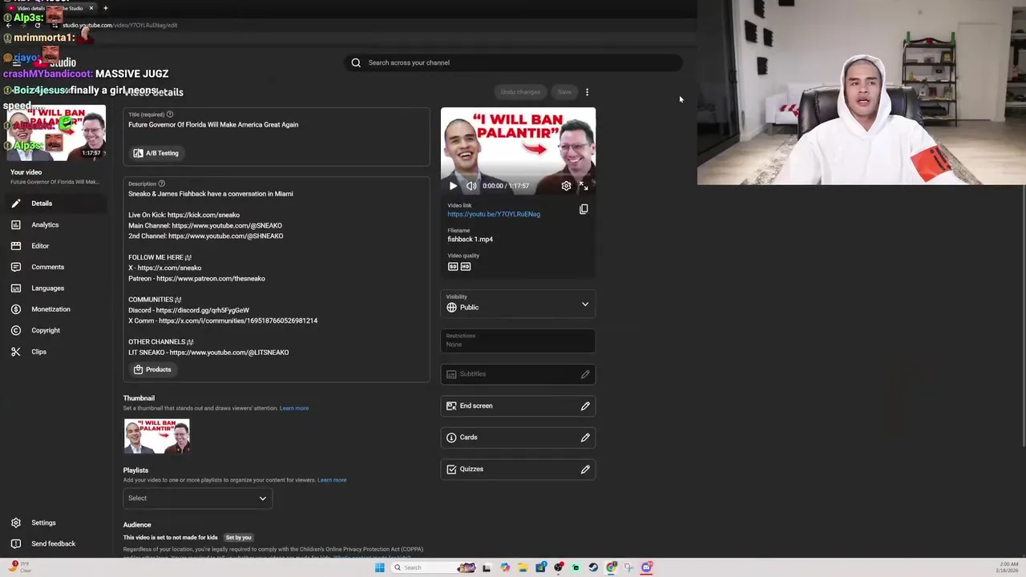1026x577 pixels.
Task: Click the Copyright icon in sidebar
Action: click(15, 330)
